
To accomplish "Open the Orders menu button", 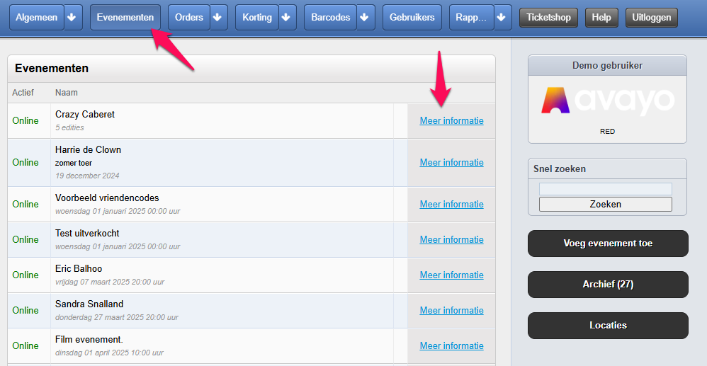I will (189, 18).
